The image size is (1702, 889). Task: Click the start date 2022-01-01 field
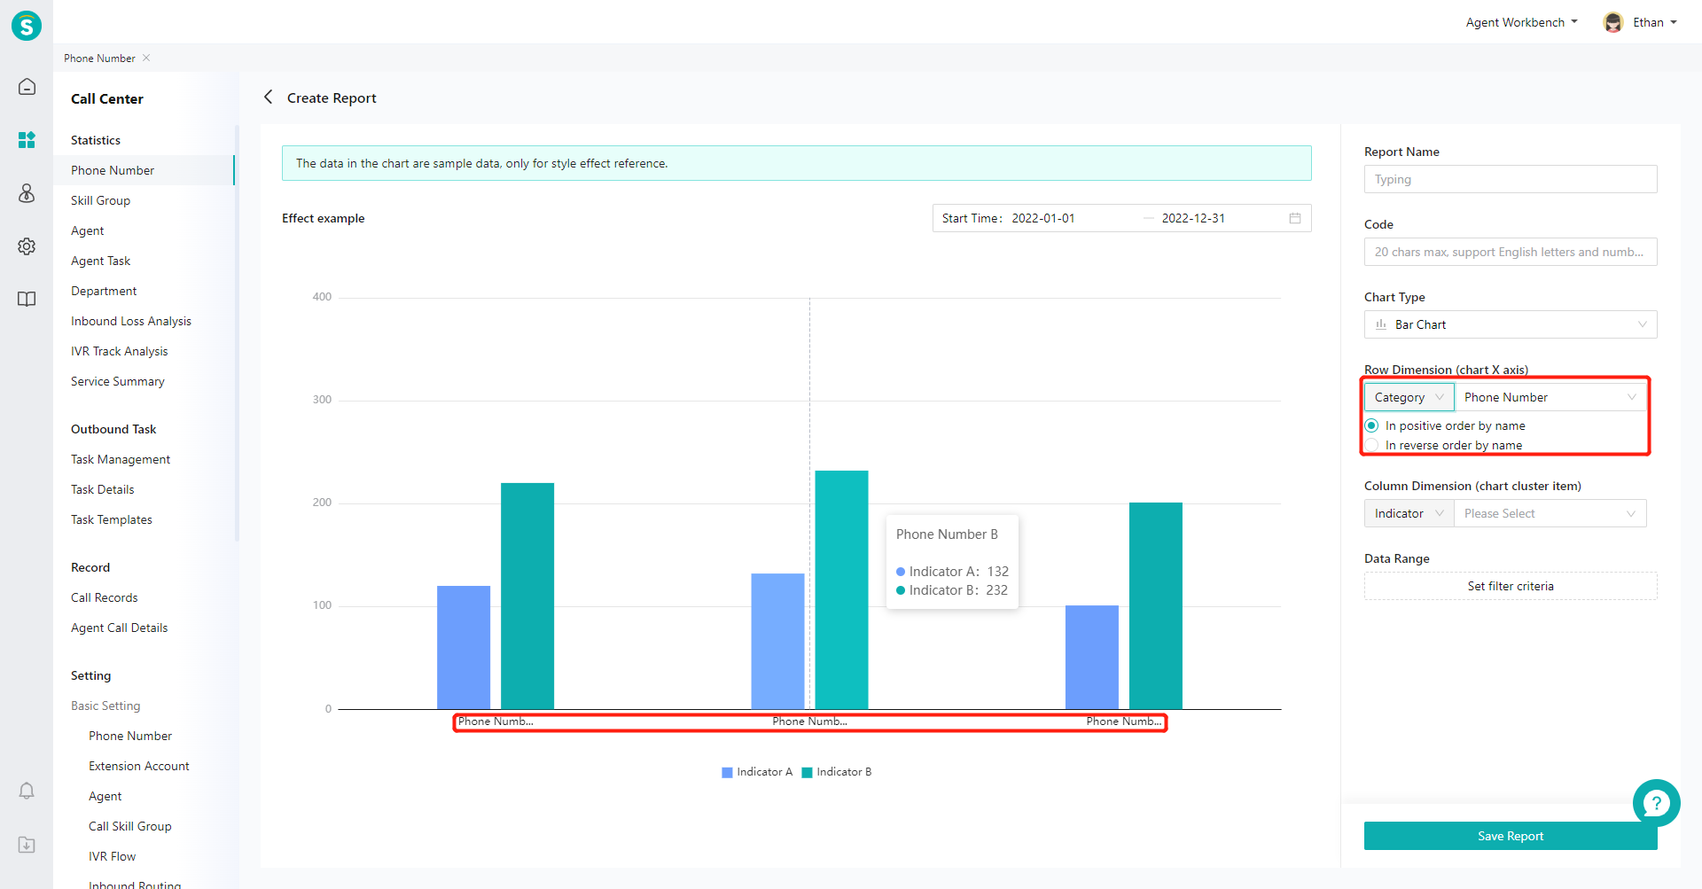(1042, 218)
